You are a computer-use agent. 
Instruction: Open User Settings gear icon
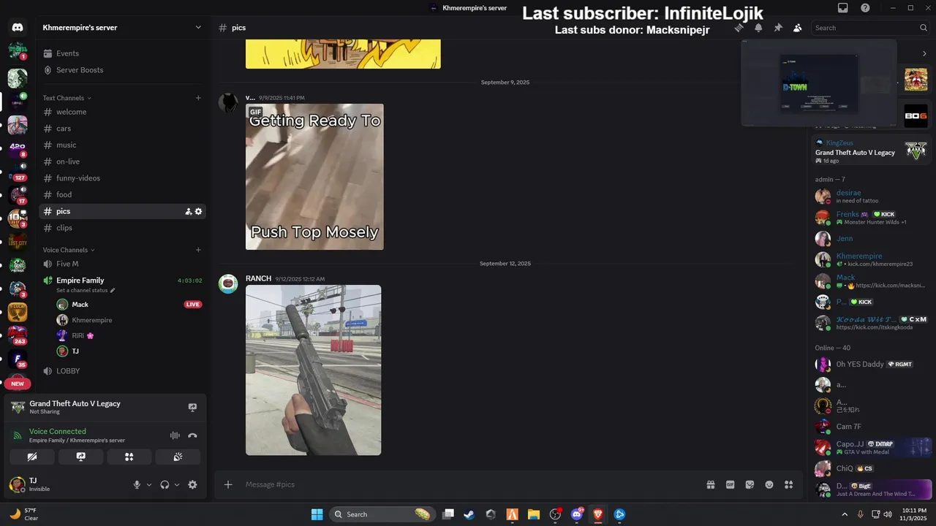point(192,484)
